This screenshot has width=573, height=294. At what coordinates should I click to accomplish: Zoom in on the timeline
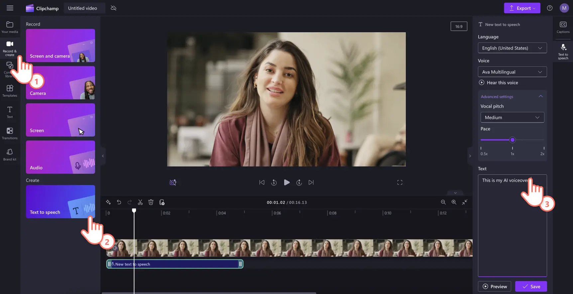454,202
